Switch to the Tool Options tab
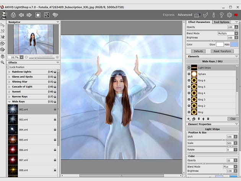This screenshot has height=181, width=241. point(221,22)
